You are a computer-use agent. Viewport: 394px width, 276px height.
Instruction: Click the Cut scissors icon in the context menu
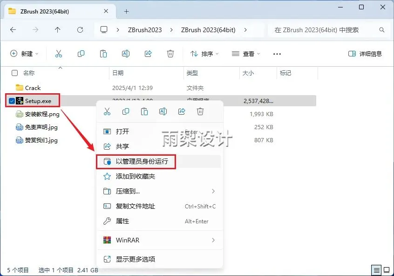[107, 111]
